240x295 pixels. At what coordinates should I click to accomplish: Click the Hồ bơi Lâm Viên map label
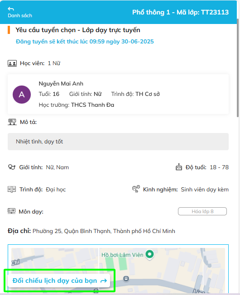pyautogui.click(x=122, y=255)
